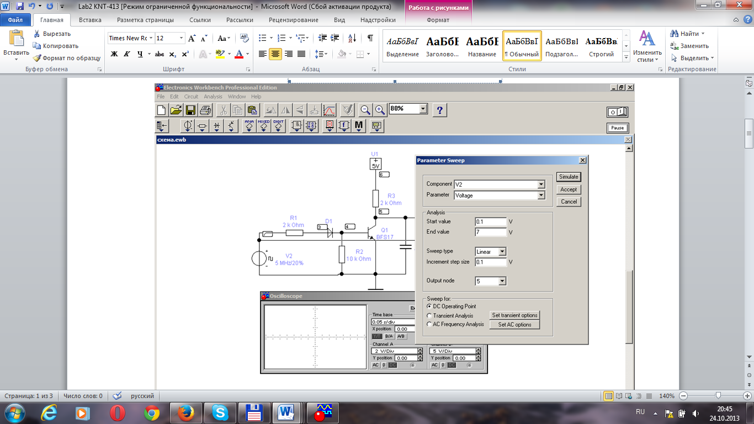
Task: Click the Electronics Workbench open file icon
Action: (x=176, y=109)
